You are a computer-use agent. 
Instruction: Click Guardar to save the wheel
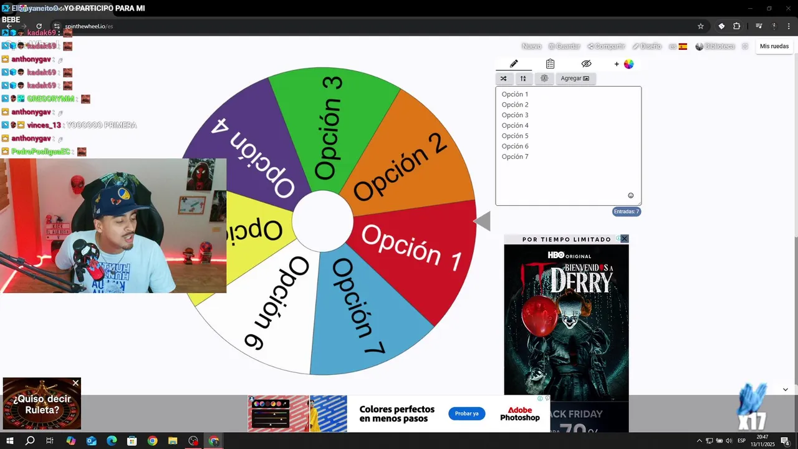[x=564, y=46]
